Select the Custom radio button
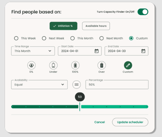 coord(131,38)
